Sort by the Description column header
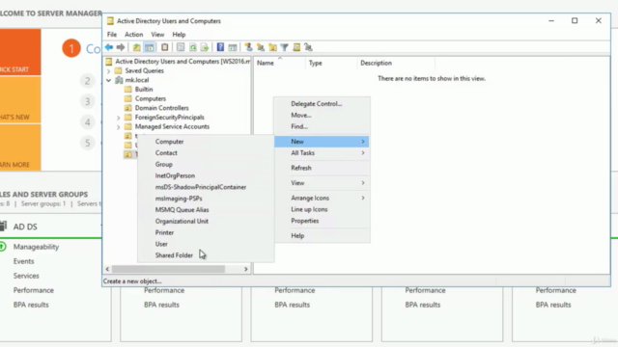The height and width of the screenshot is (347, 618). tap(396, 63)
